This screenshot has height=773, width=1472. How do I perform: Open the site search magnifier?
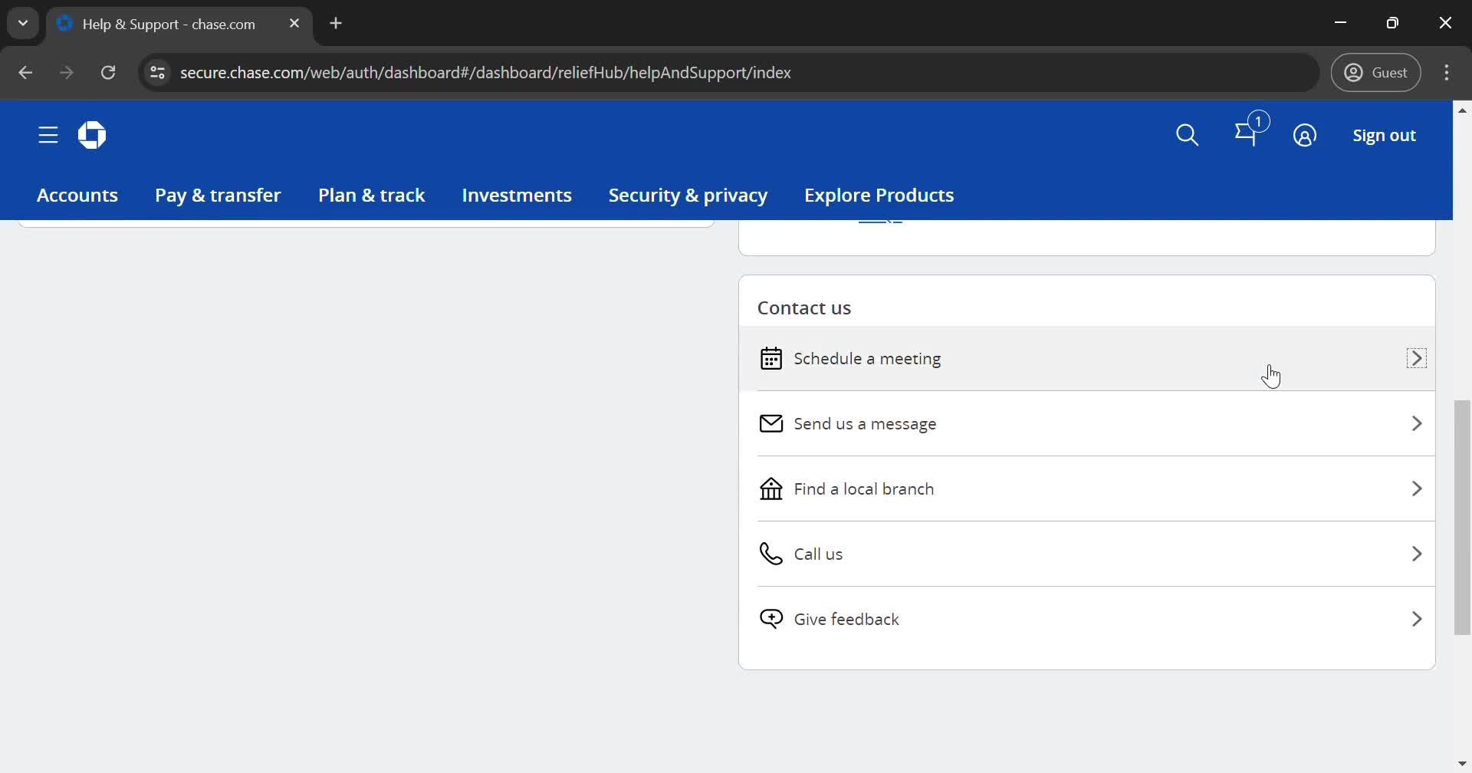(x=1187, y=135)
